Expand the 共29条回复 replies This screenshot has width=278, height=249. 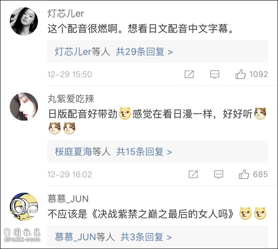pos(144,52)
